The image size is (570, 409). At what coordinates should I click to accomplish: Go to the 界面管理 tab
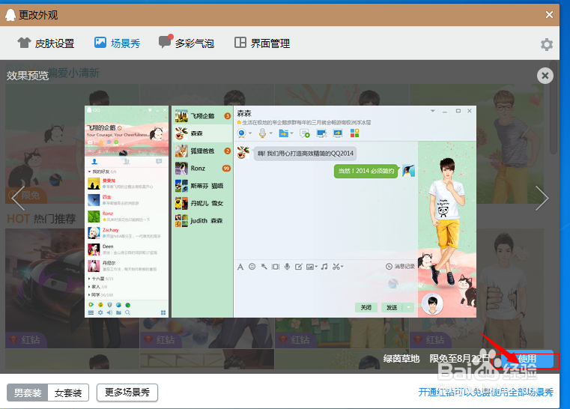pos(262,43)
